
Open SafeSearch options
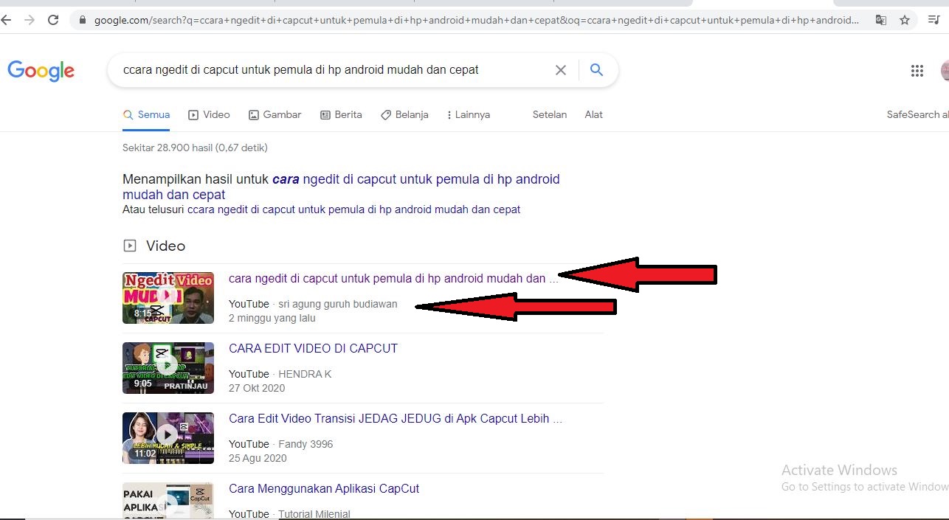click(917, 114)
